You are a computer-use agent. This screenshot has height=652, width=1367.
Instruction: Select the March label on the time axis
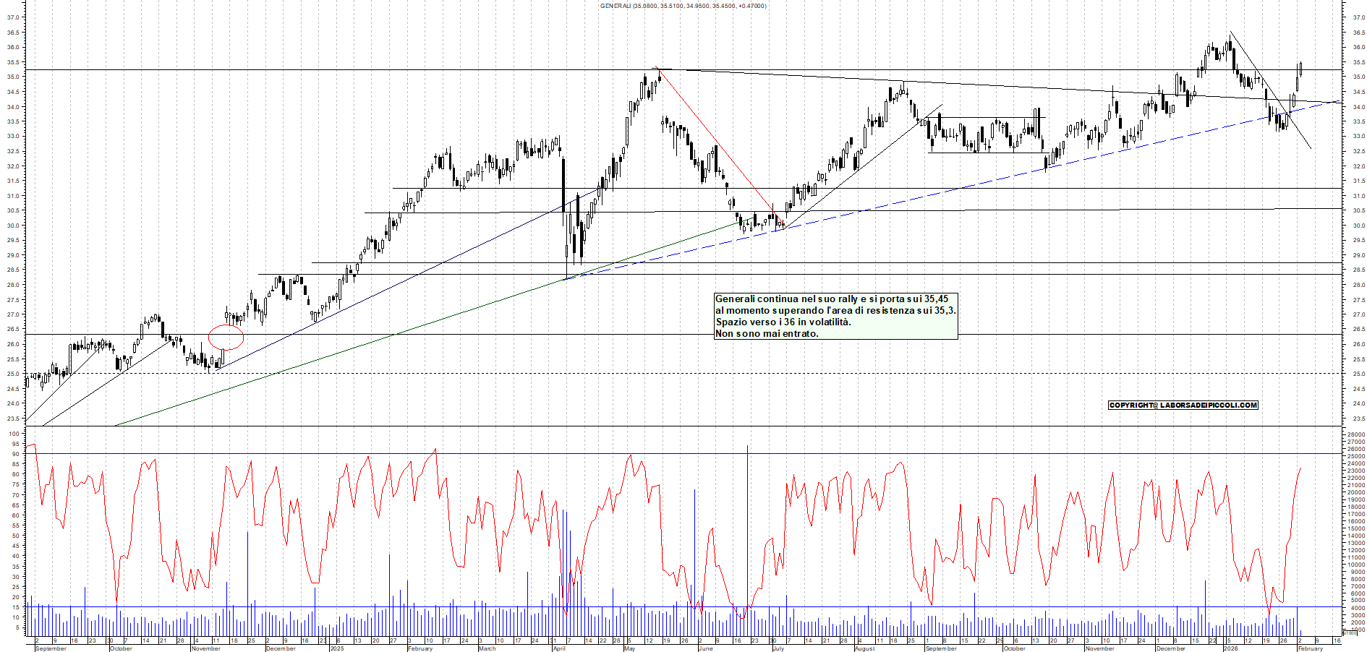(487, 648)
